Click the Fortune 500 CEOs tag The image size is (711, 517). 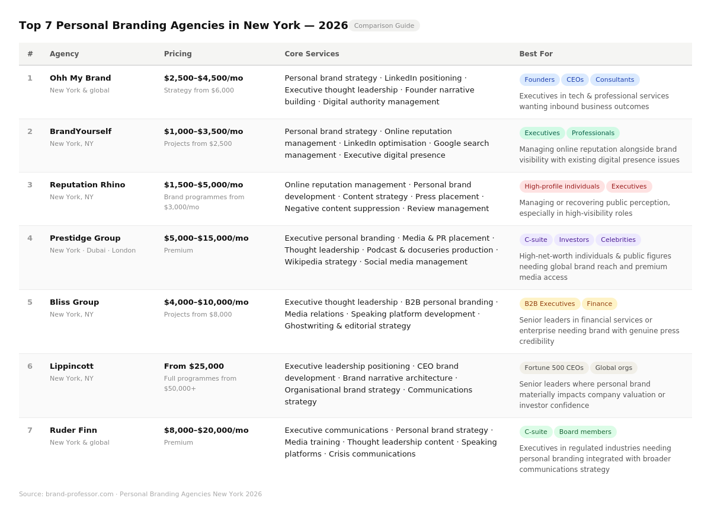tap(554, 368)
